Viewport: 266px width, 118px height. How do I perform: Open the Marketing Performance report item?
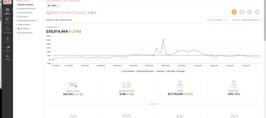[x=27, y=21]
